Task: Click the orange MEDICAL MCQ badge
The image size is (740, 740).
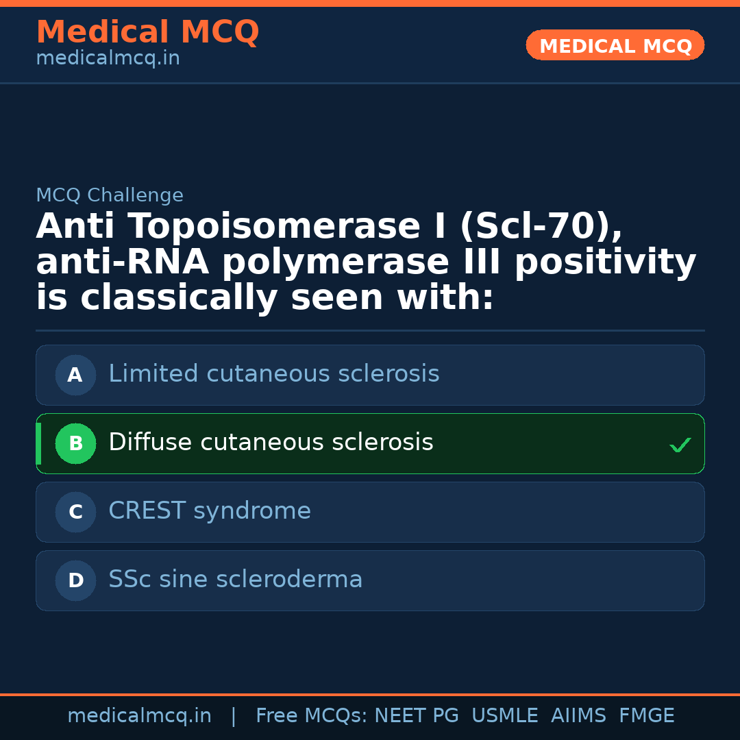Action: (615, 45)
